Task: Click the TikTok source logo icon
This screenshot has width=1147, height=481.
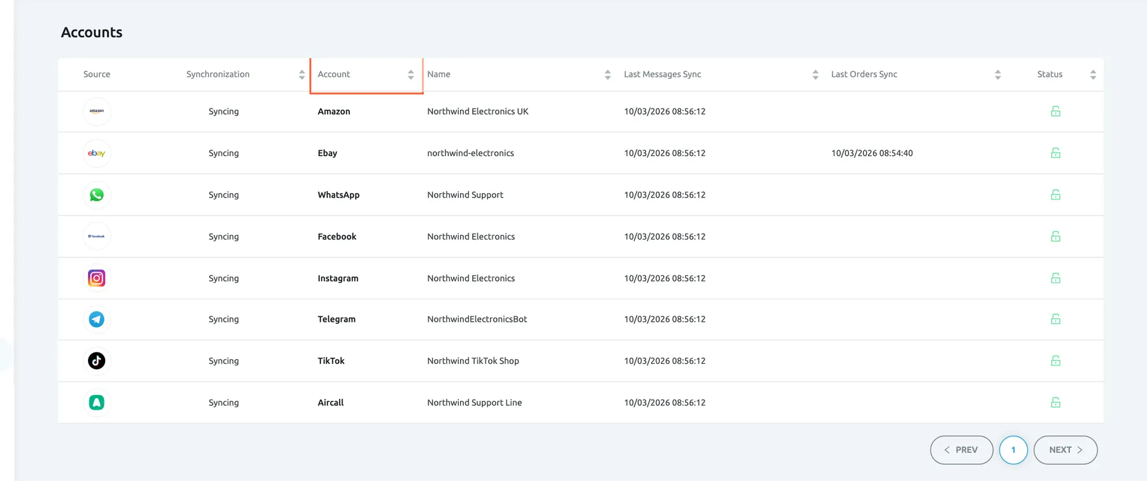Action: pos(97,361)
